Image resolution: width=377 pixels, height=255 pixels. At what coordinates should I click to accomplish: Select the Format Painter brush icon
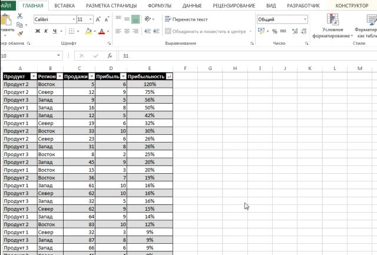tap(20, 34)
